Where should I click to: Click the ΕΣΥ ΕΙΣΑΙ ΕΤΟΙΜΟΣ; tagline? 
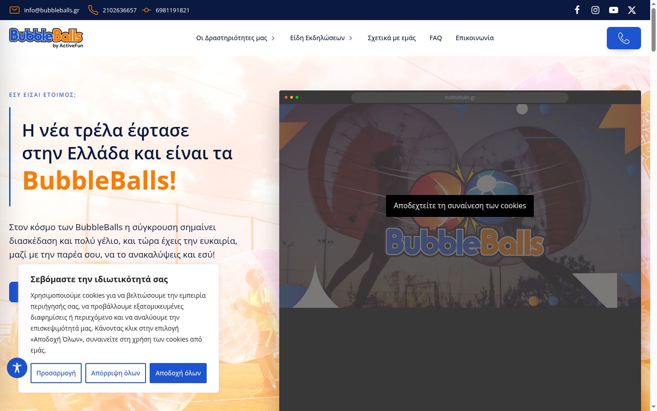(42, 95)
